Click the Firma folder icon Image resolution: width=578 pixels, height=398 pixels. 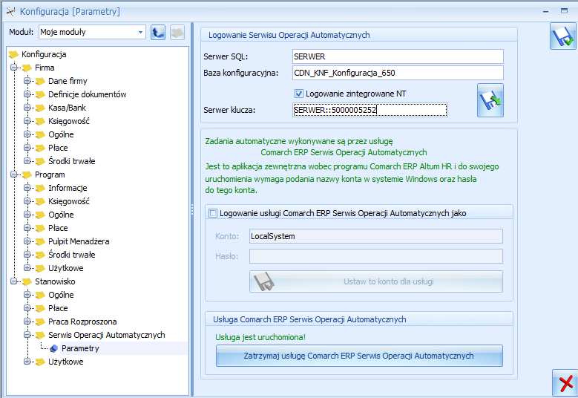(27, 68)
